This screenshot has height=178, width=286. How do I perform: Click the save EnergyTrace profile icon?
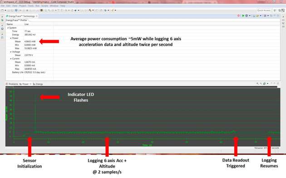[x=254, y=16]
